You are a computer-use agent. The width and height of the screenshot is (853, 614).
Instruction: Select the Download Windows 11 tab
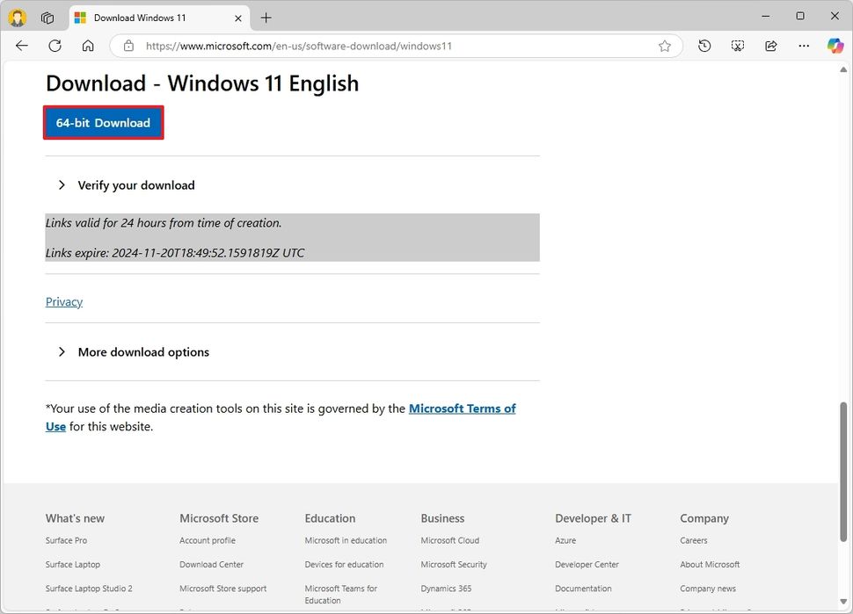tap(149, 18)
